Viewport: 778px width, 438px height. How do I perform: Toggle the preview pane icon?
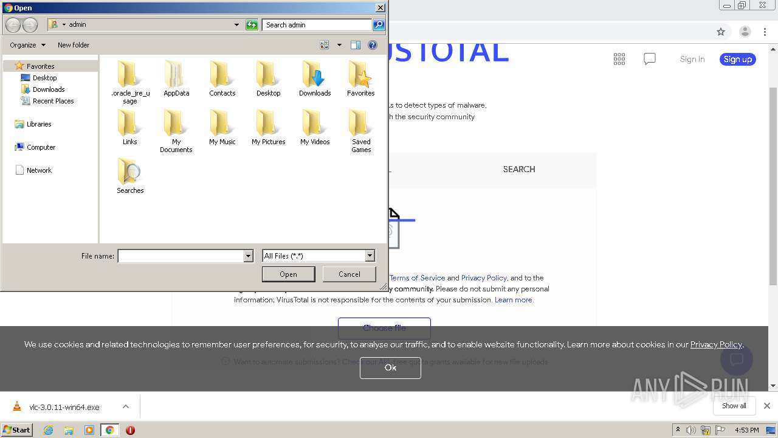click(x=356, y=45)
